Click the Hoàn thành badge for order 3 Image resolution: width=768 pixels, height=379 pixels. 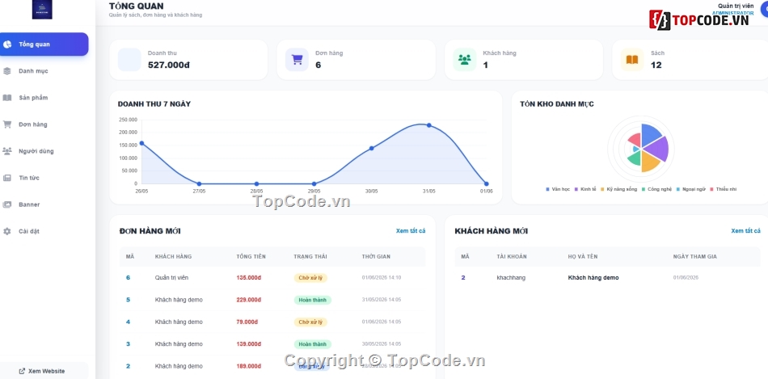pos(313,343)
